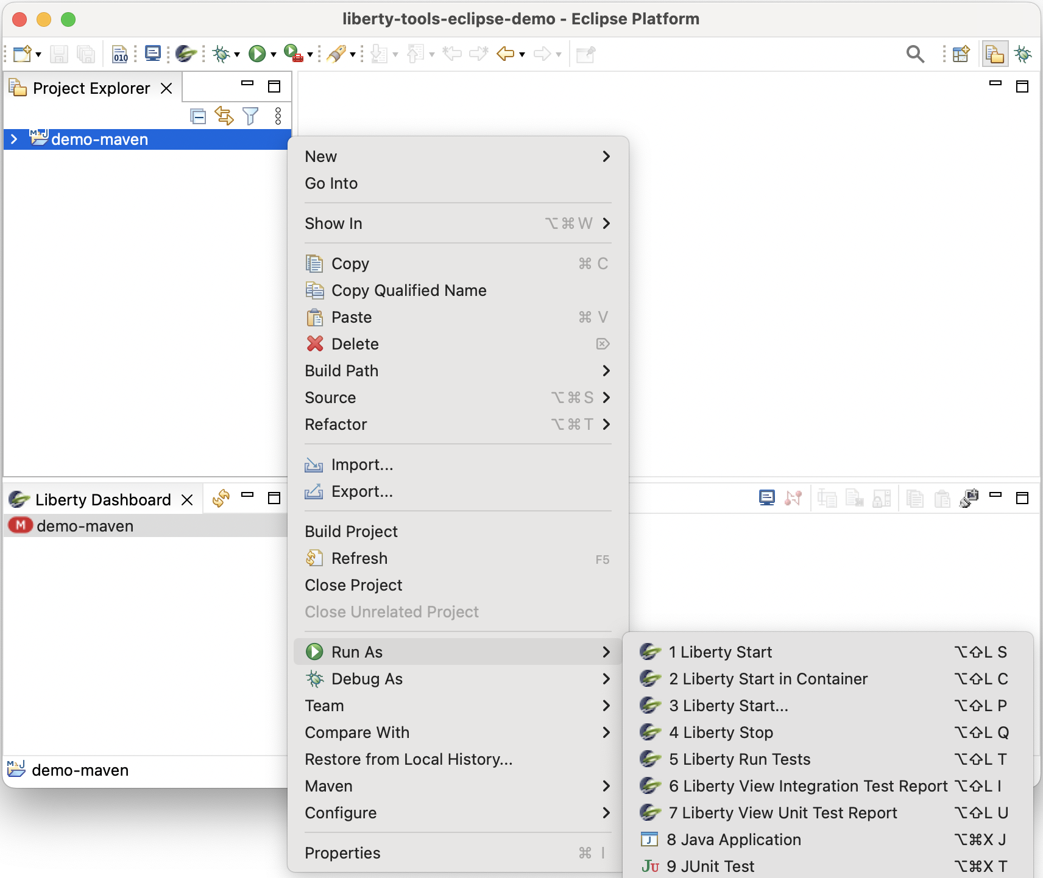Click the Liberty leaf toolbar icon
Image resolution: width=1043 pixels, height=878 pixels.
[x=186, y=54]
